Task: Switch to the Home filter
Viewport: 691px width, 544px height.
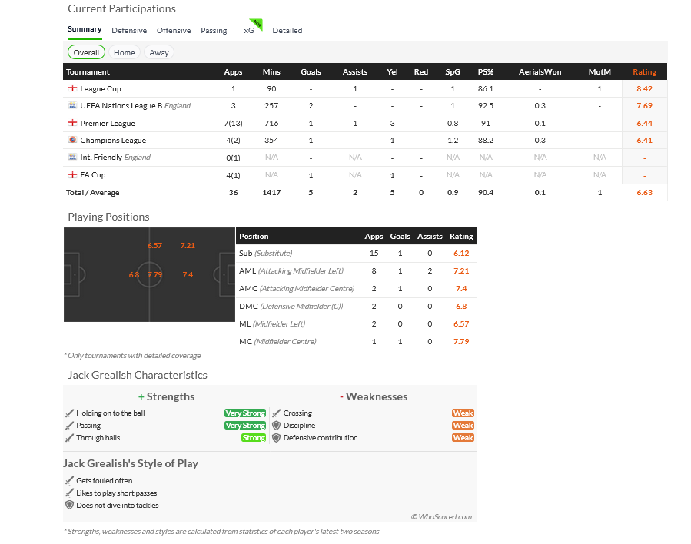Action: [125, 52]
